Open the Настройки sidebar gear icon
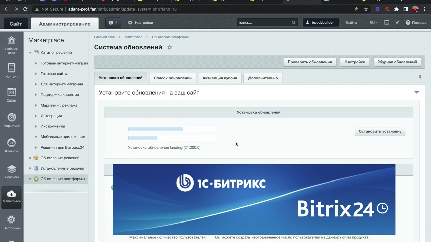 pos(11,223)
